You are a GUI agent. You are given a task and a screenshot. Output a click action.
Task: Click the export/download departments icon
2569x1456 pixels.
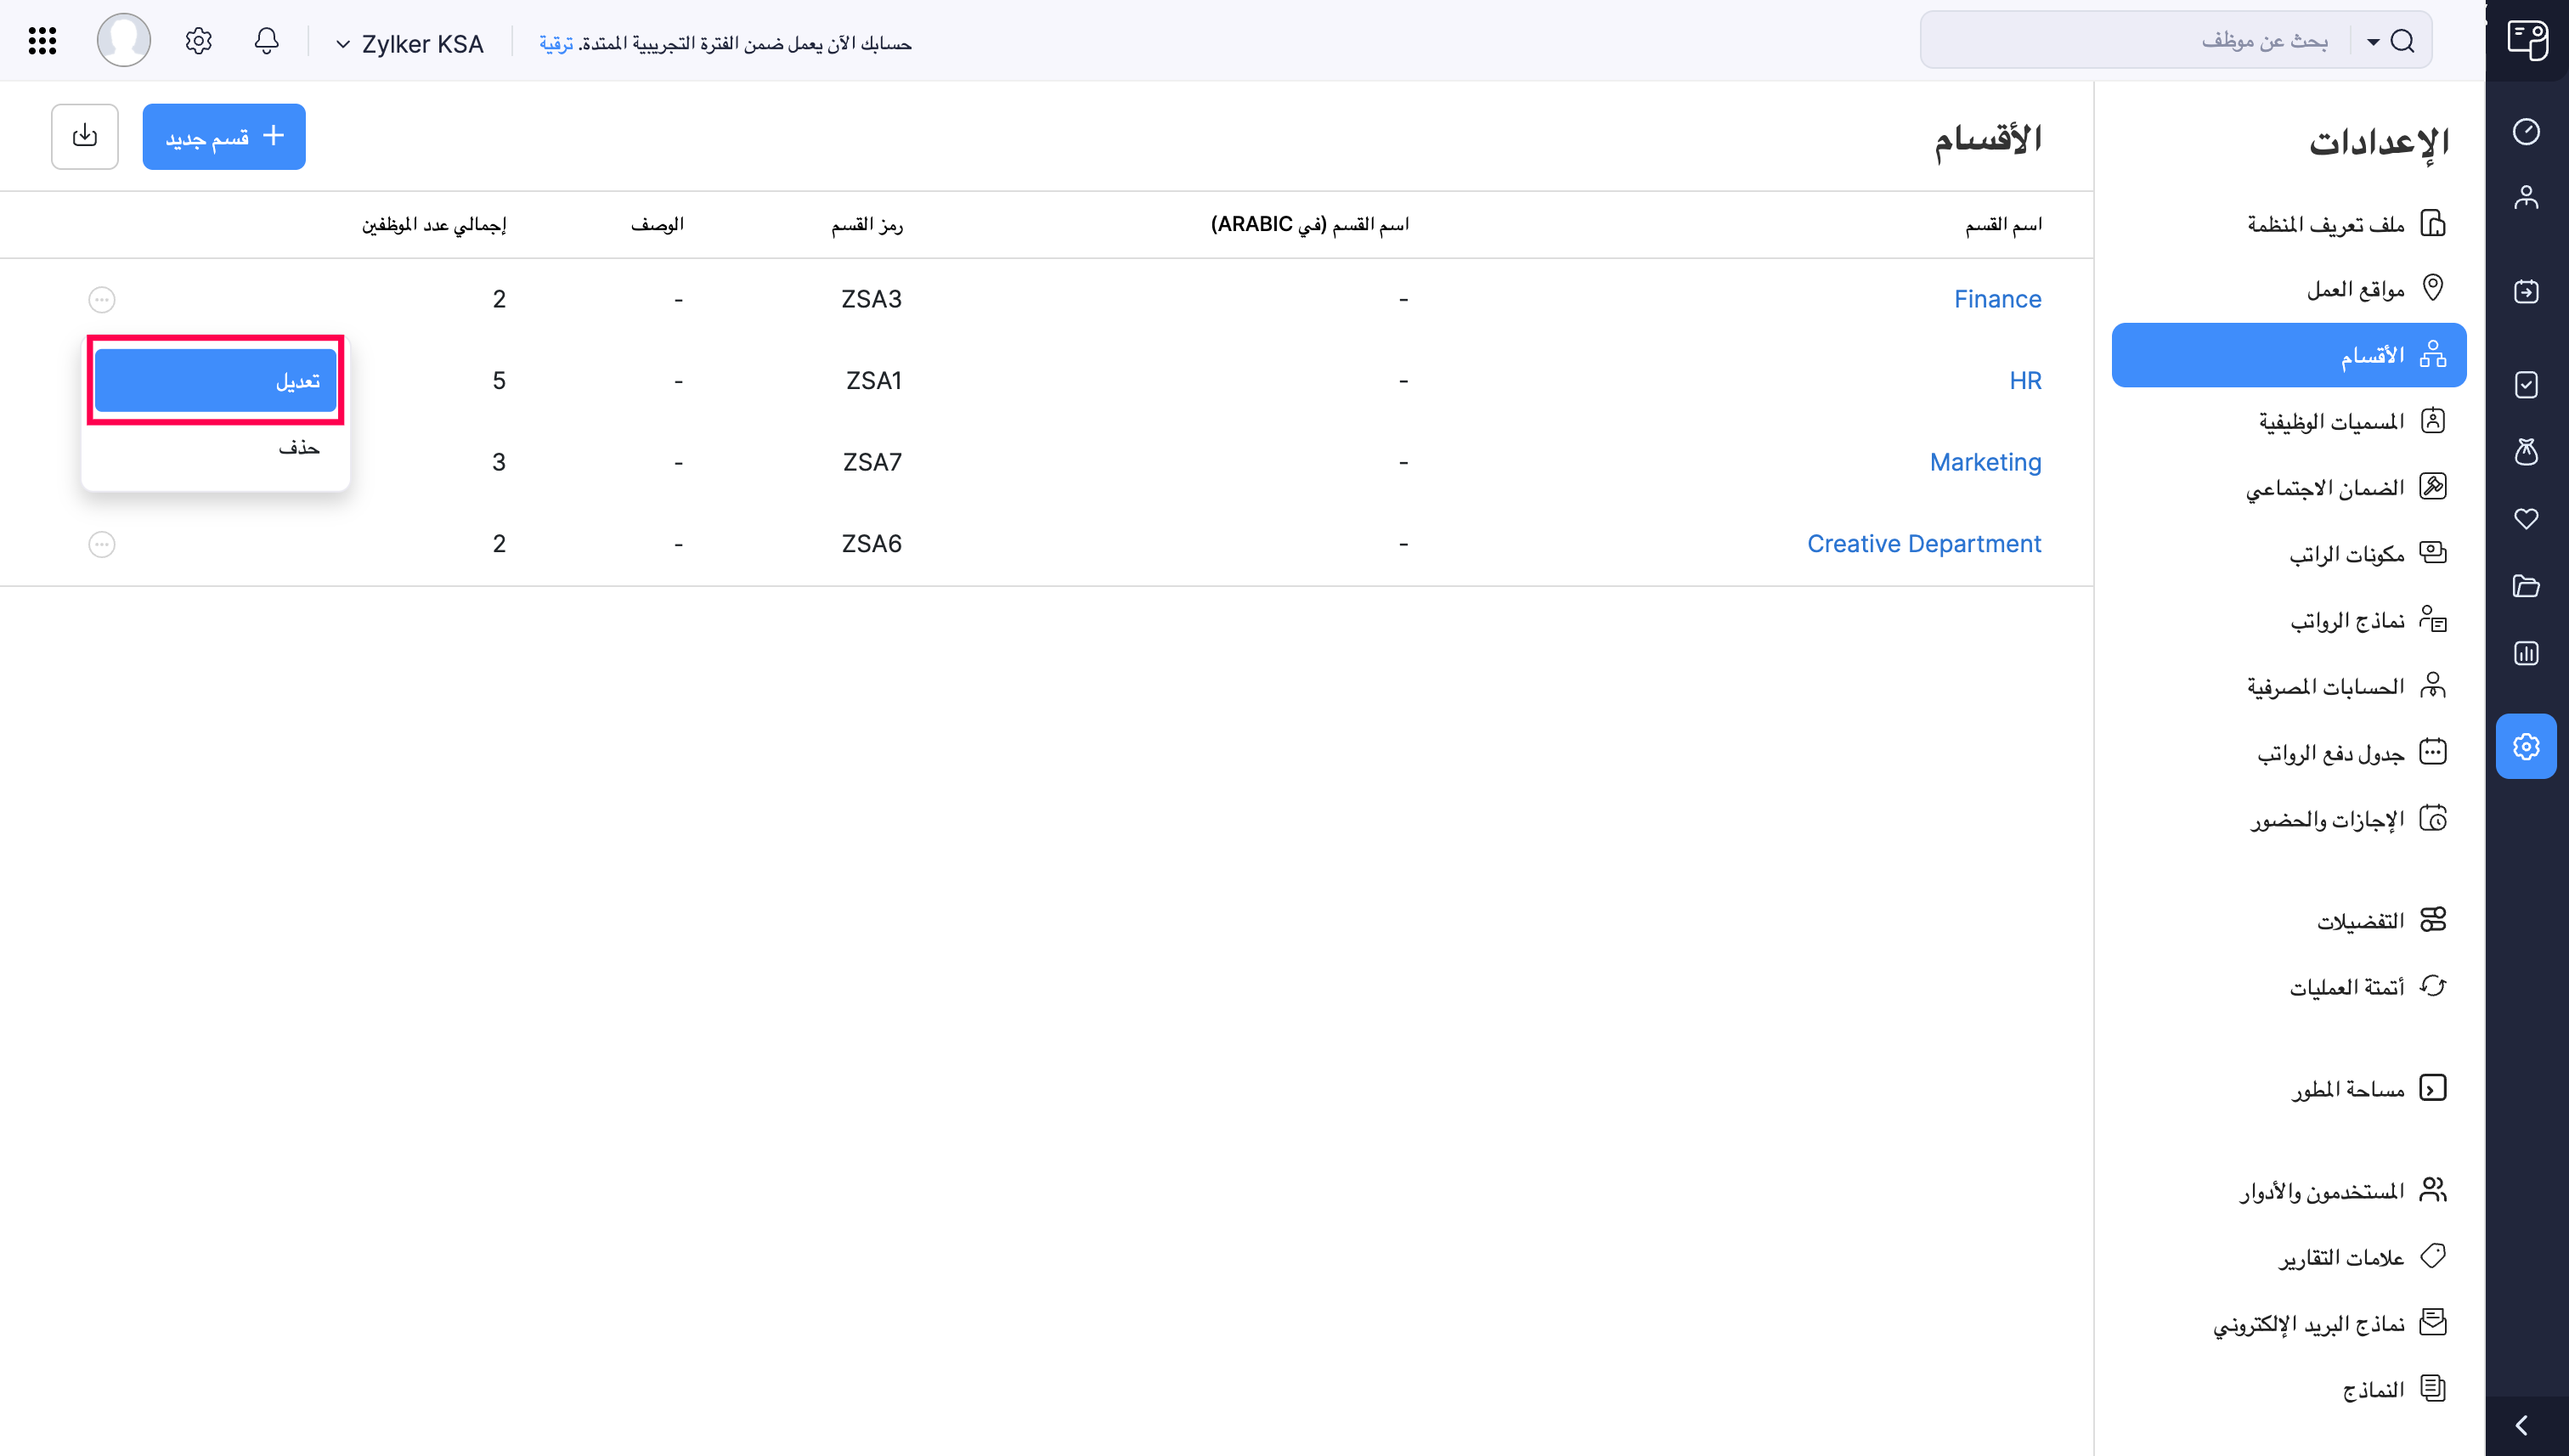pyautogui.click(x=84, y=136)
